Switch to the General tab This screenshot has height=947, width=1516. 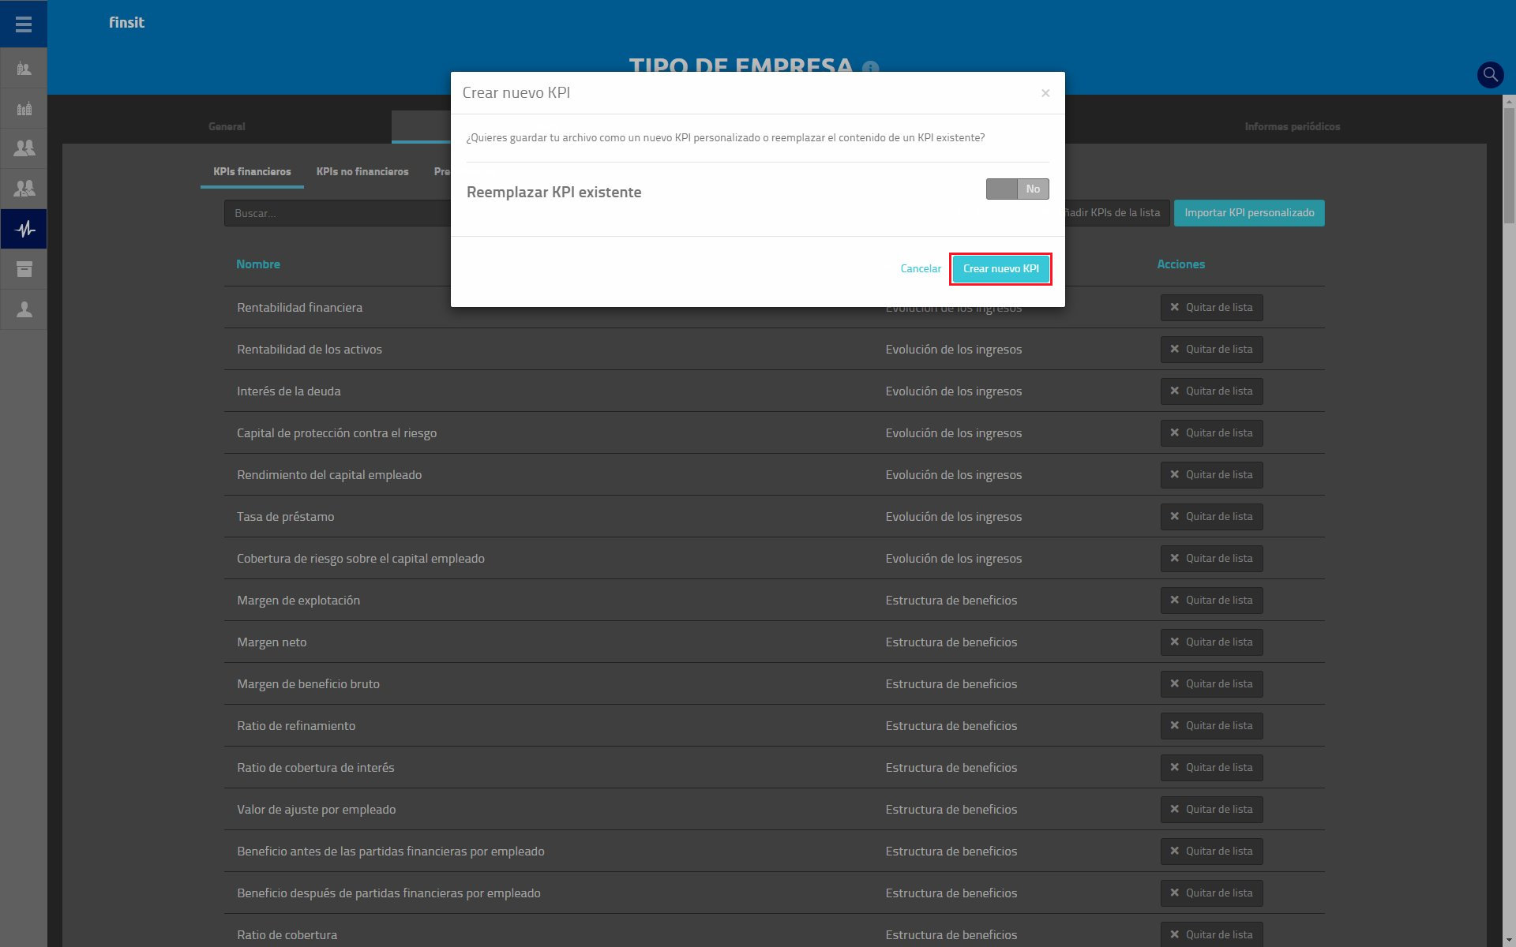pyautogui.click(x=227, y=126)
